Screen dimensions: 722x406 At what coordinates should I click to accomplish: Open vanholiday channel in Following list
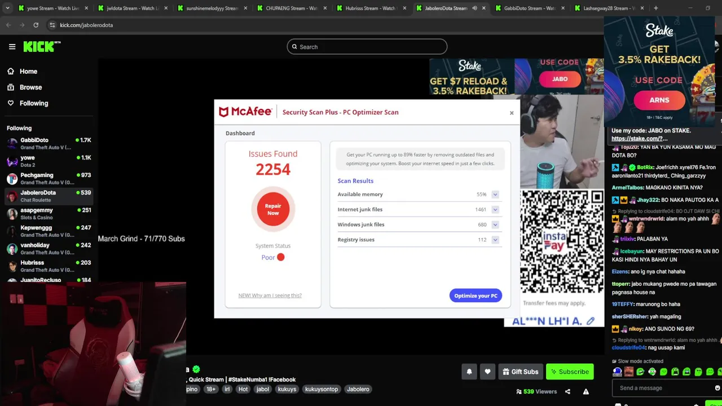coord(49,248)
